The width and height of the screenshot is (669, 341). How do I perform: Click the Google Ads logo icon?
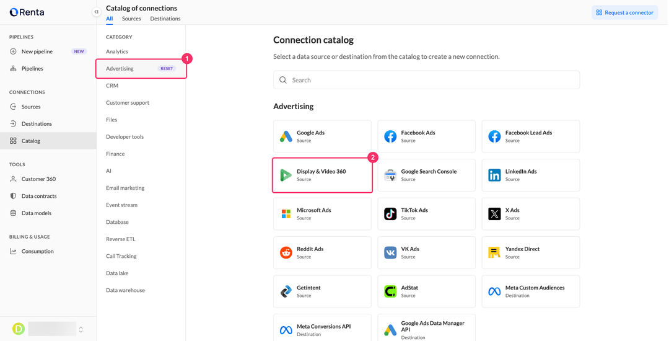pos(286,136)
